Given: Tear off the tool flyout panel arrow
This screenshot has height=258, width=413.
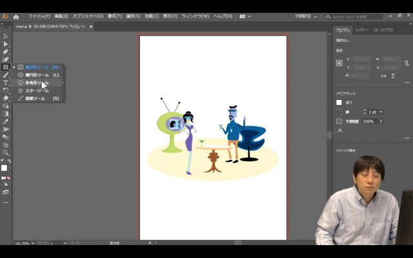Looking at the screenshot, I should click(x=63, y=83).
